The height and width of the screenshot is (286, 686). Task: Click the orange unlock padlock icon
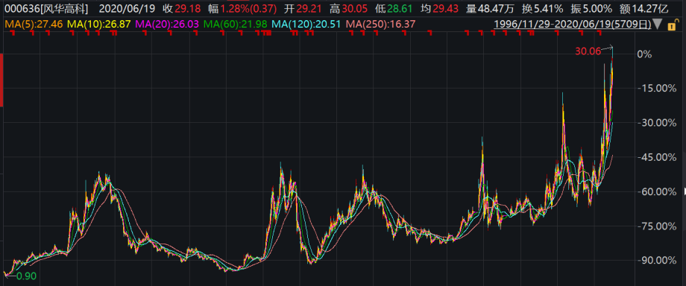coord(673,25)
